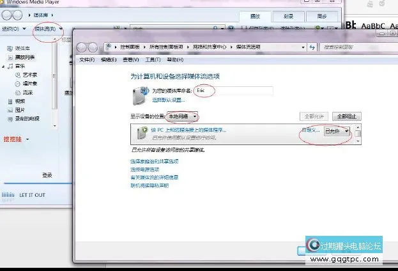
Task: Open the 文件(F) menu
Action: click(87, 59)
